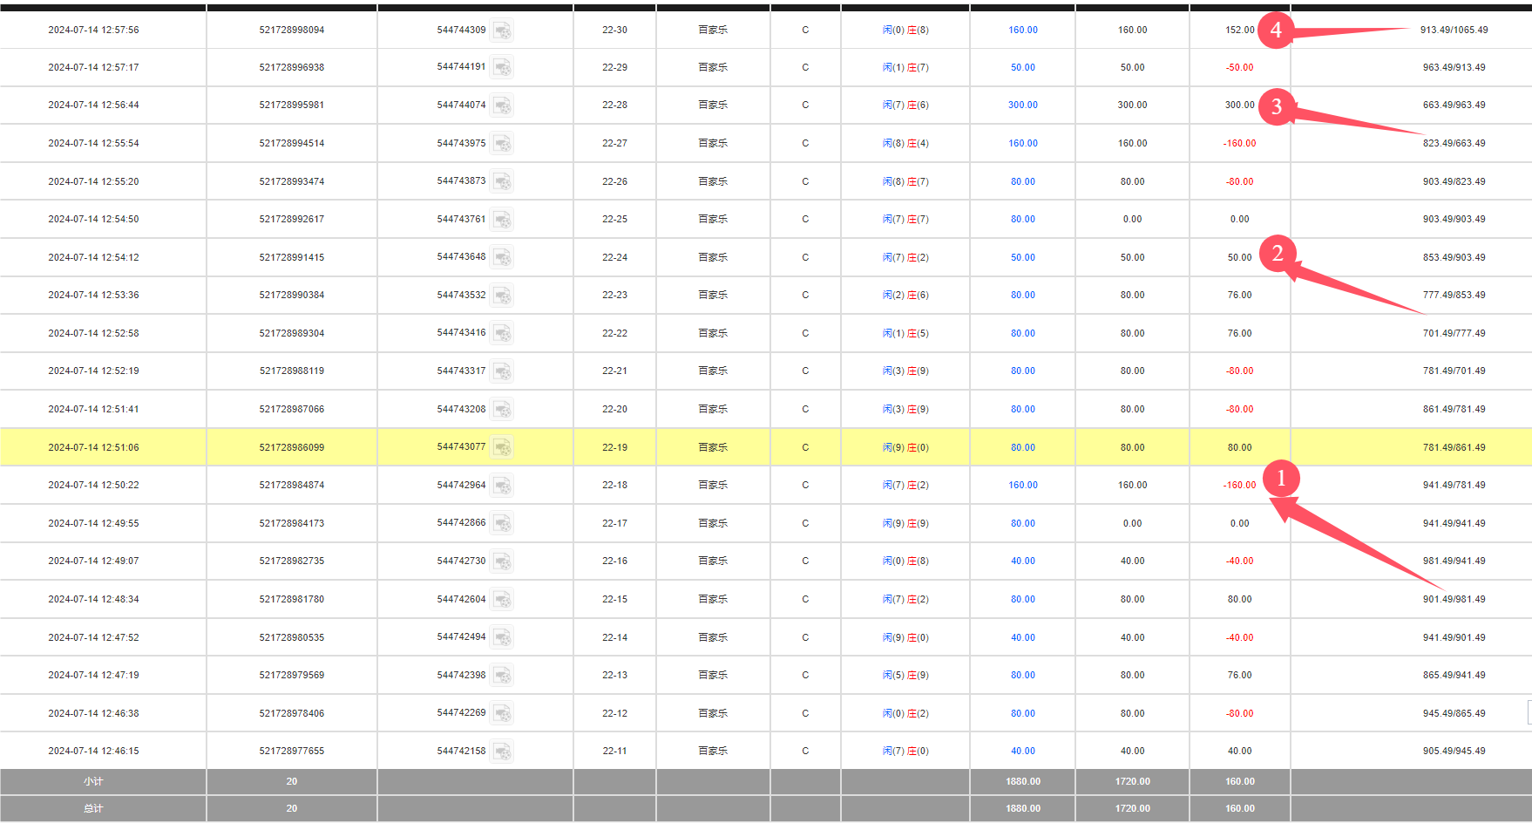Click the blue 50.00 amount in row 22-24

(x=1022, y=257)
